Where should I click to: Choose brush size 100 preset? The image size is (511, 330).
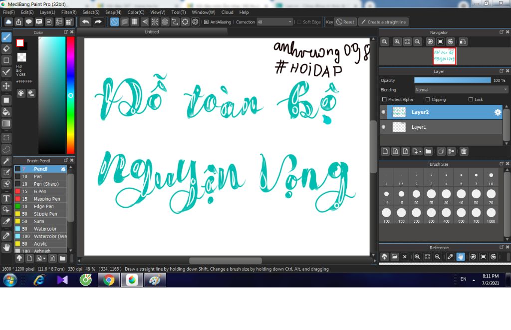pos(386,215)
